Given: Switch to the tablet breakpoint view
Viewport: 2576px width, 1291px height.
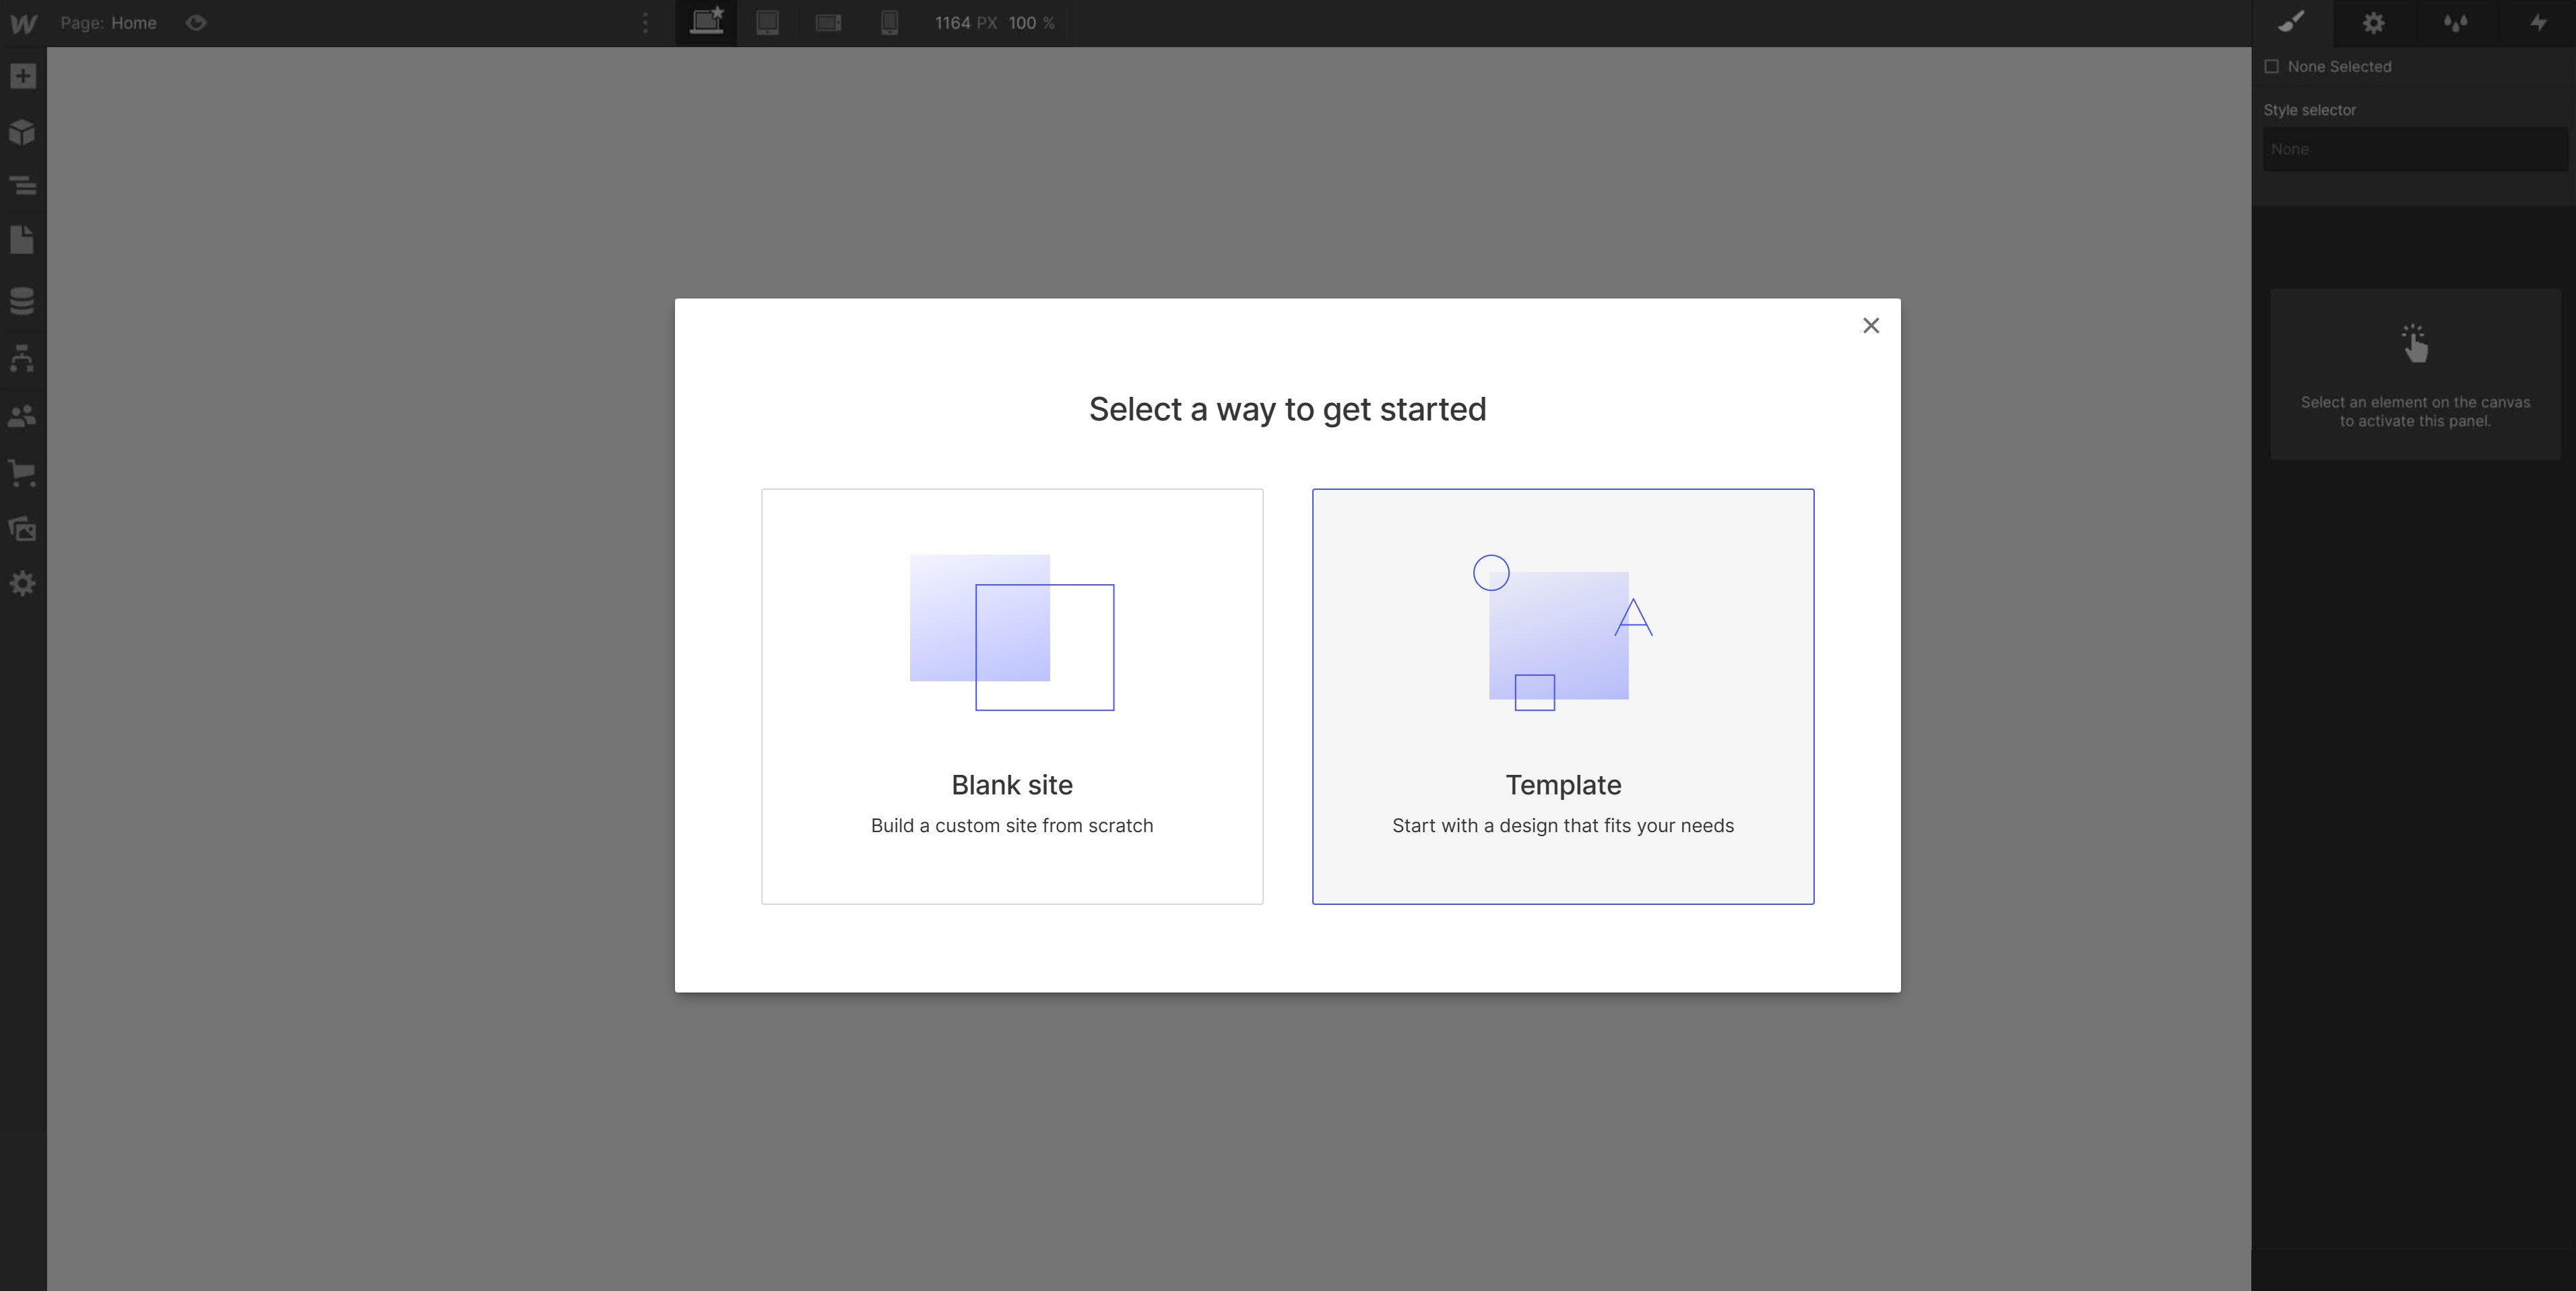Looking at the screenshot, I should click(x=767, y=23).
